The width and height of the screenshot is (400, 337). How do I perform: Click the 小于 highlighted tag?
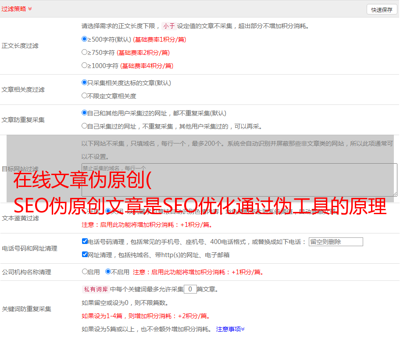pos(169,26)
